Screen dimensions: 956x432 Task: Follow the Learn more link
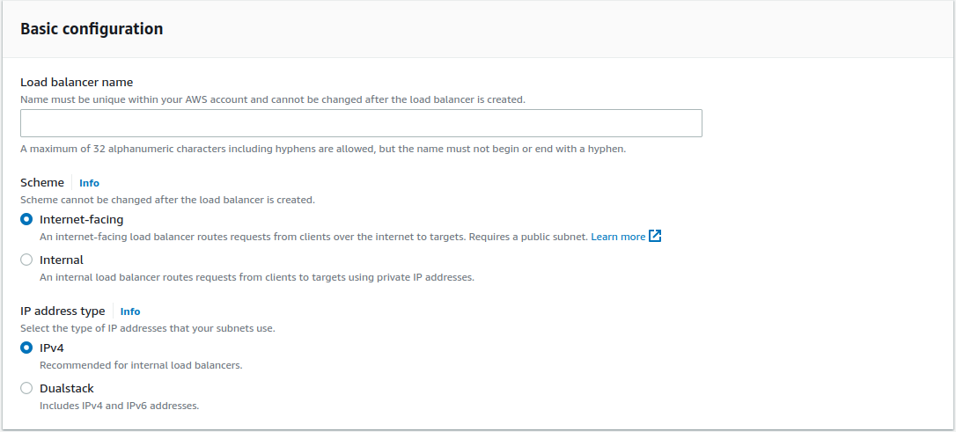pos(618,237)
